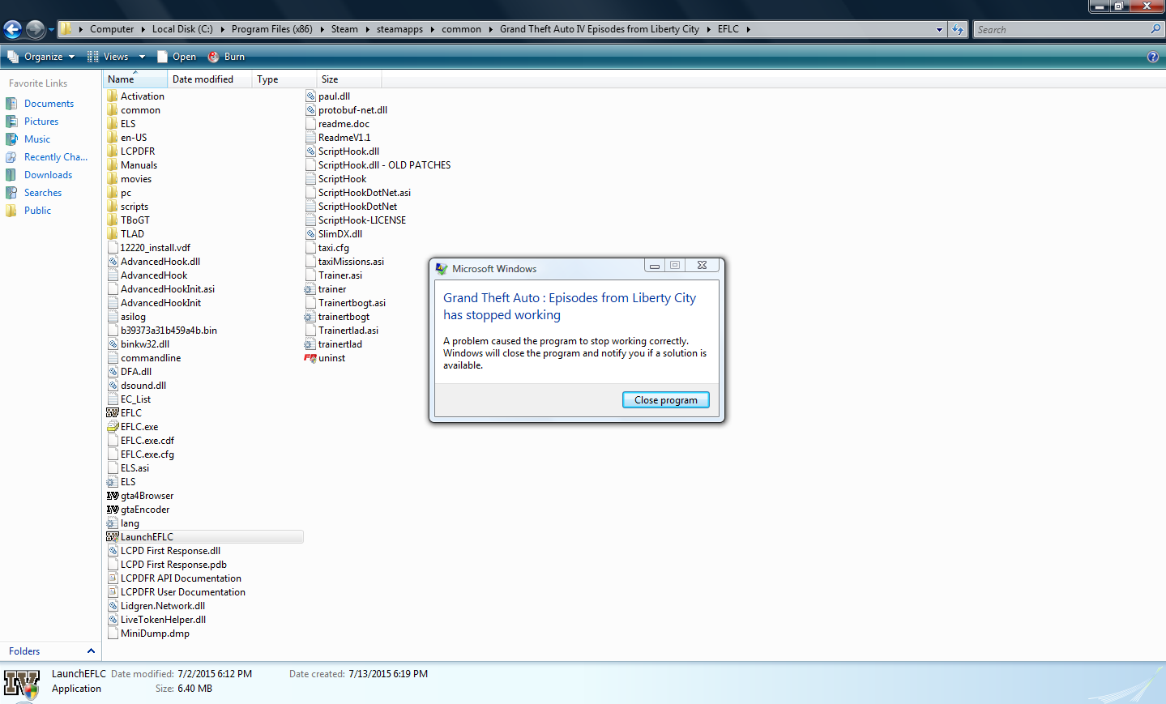Select the ScriptHook.dll file icon
The width and height of the screenshot is (1166, 704).
pyautogui.click(x=310, y=151)
